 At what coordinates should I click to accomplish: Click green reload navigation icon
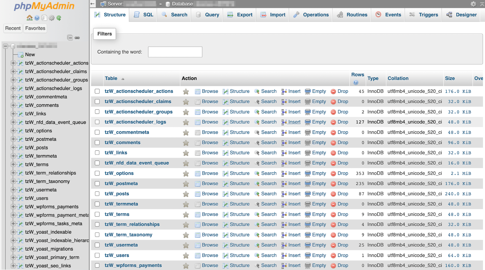59,18
